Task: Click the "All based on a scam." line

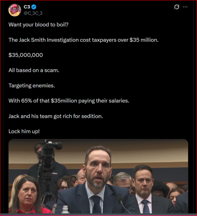Action: pos(34,70)
